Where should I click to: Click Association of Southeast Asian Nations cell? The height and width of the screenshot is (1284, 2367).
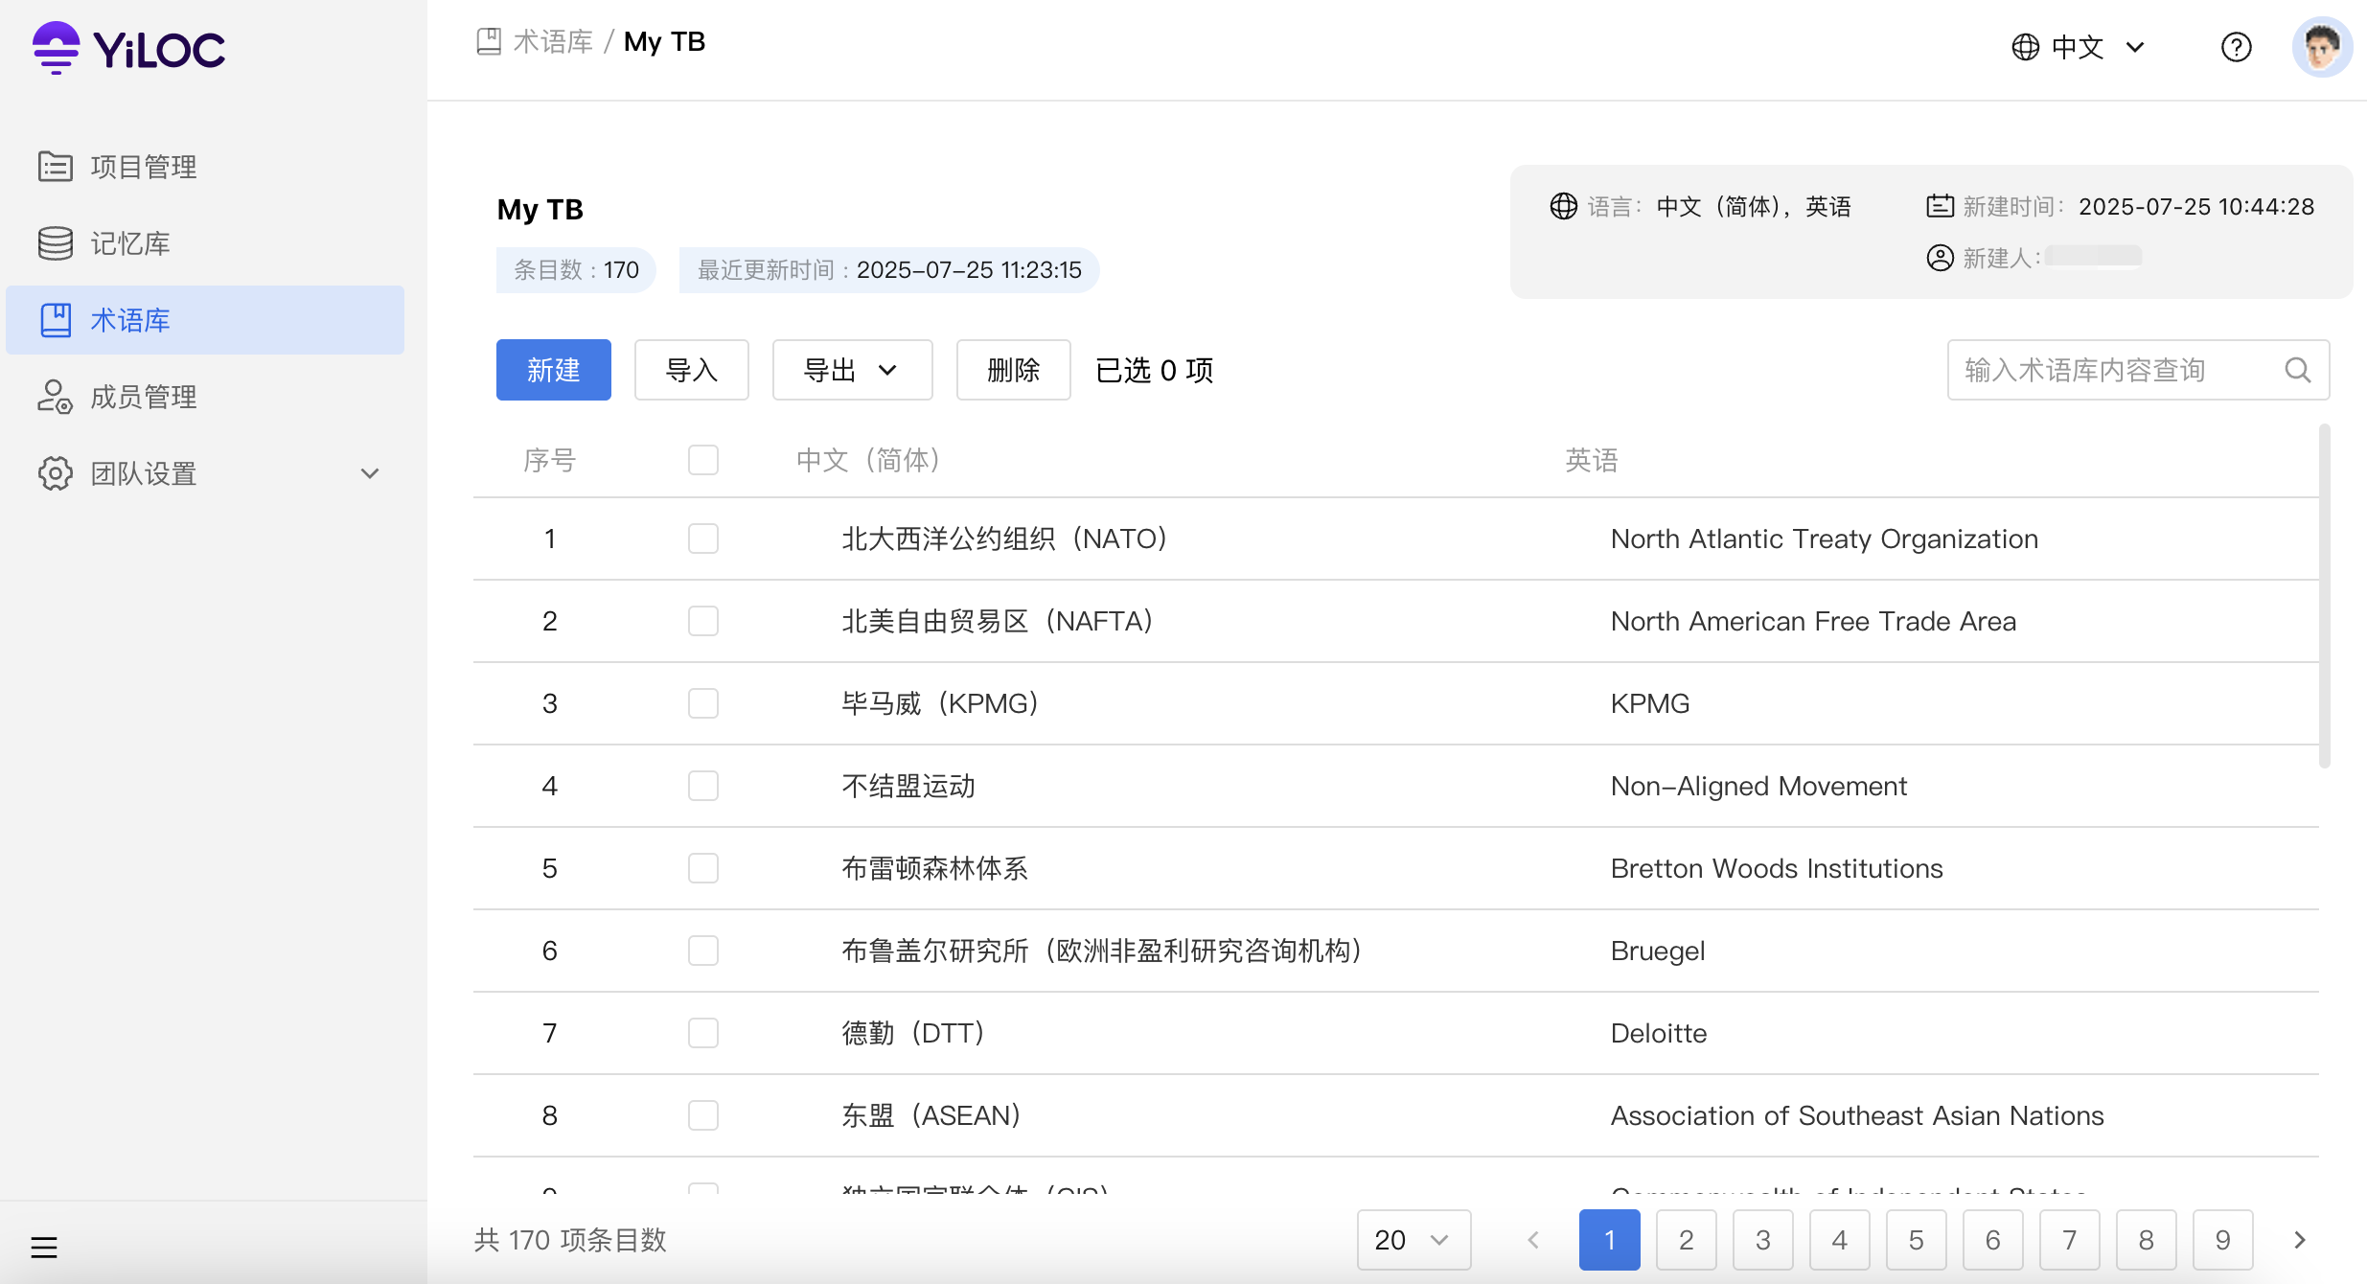1857,1115
